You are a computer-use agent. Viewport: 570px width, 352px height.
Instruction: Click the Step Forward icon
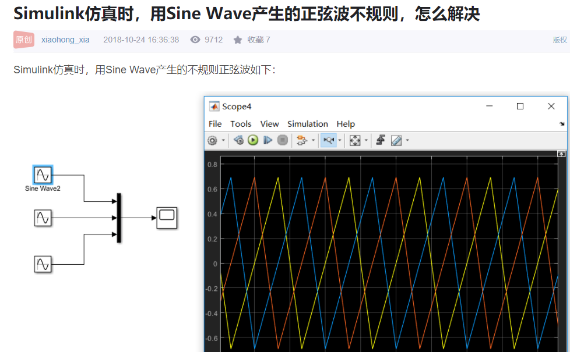266,140
